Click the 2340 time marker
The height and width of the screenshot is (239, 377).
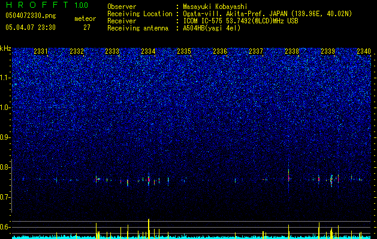[364, 51]
